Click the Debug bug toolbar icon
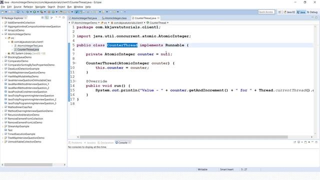The height and width of the screenshot is (180, 320). click(27, 12)
